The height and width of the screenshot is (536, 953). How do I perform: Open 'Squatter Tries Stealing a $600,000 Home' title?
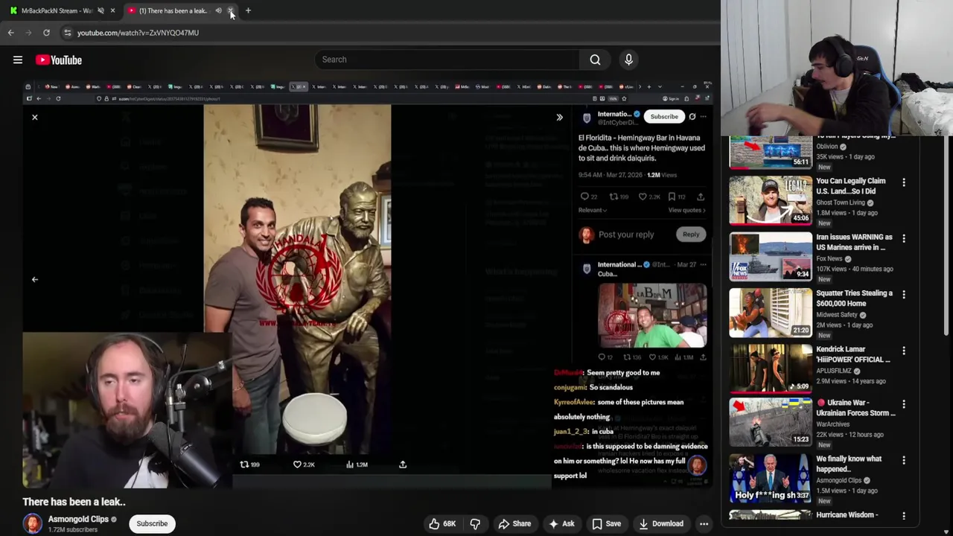tap(854, 298)
